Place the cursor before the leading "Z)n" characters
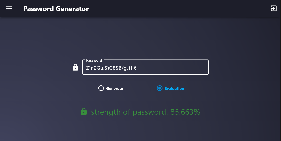 coord(86,68)
